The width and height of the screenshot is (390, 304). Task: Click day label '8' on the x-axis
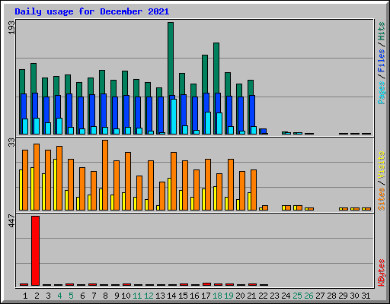tap(105, 296)
